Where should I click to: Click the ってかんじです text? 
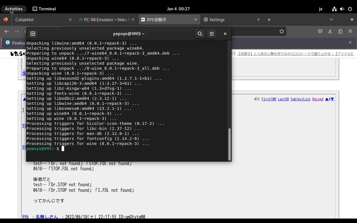pos(49,201)
